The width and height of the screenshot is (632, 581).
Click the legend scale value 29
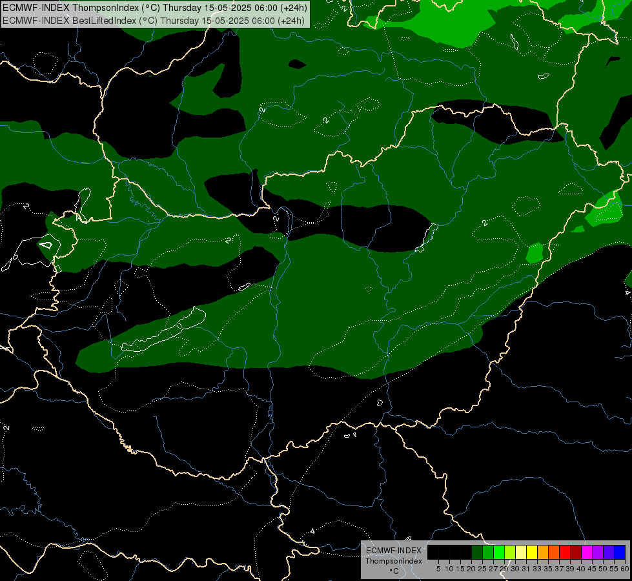coord(504,569)
